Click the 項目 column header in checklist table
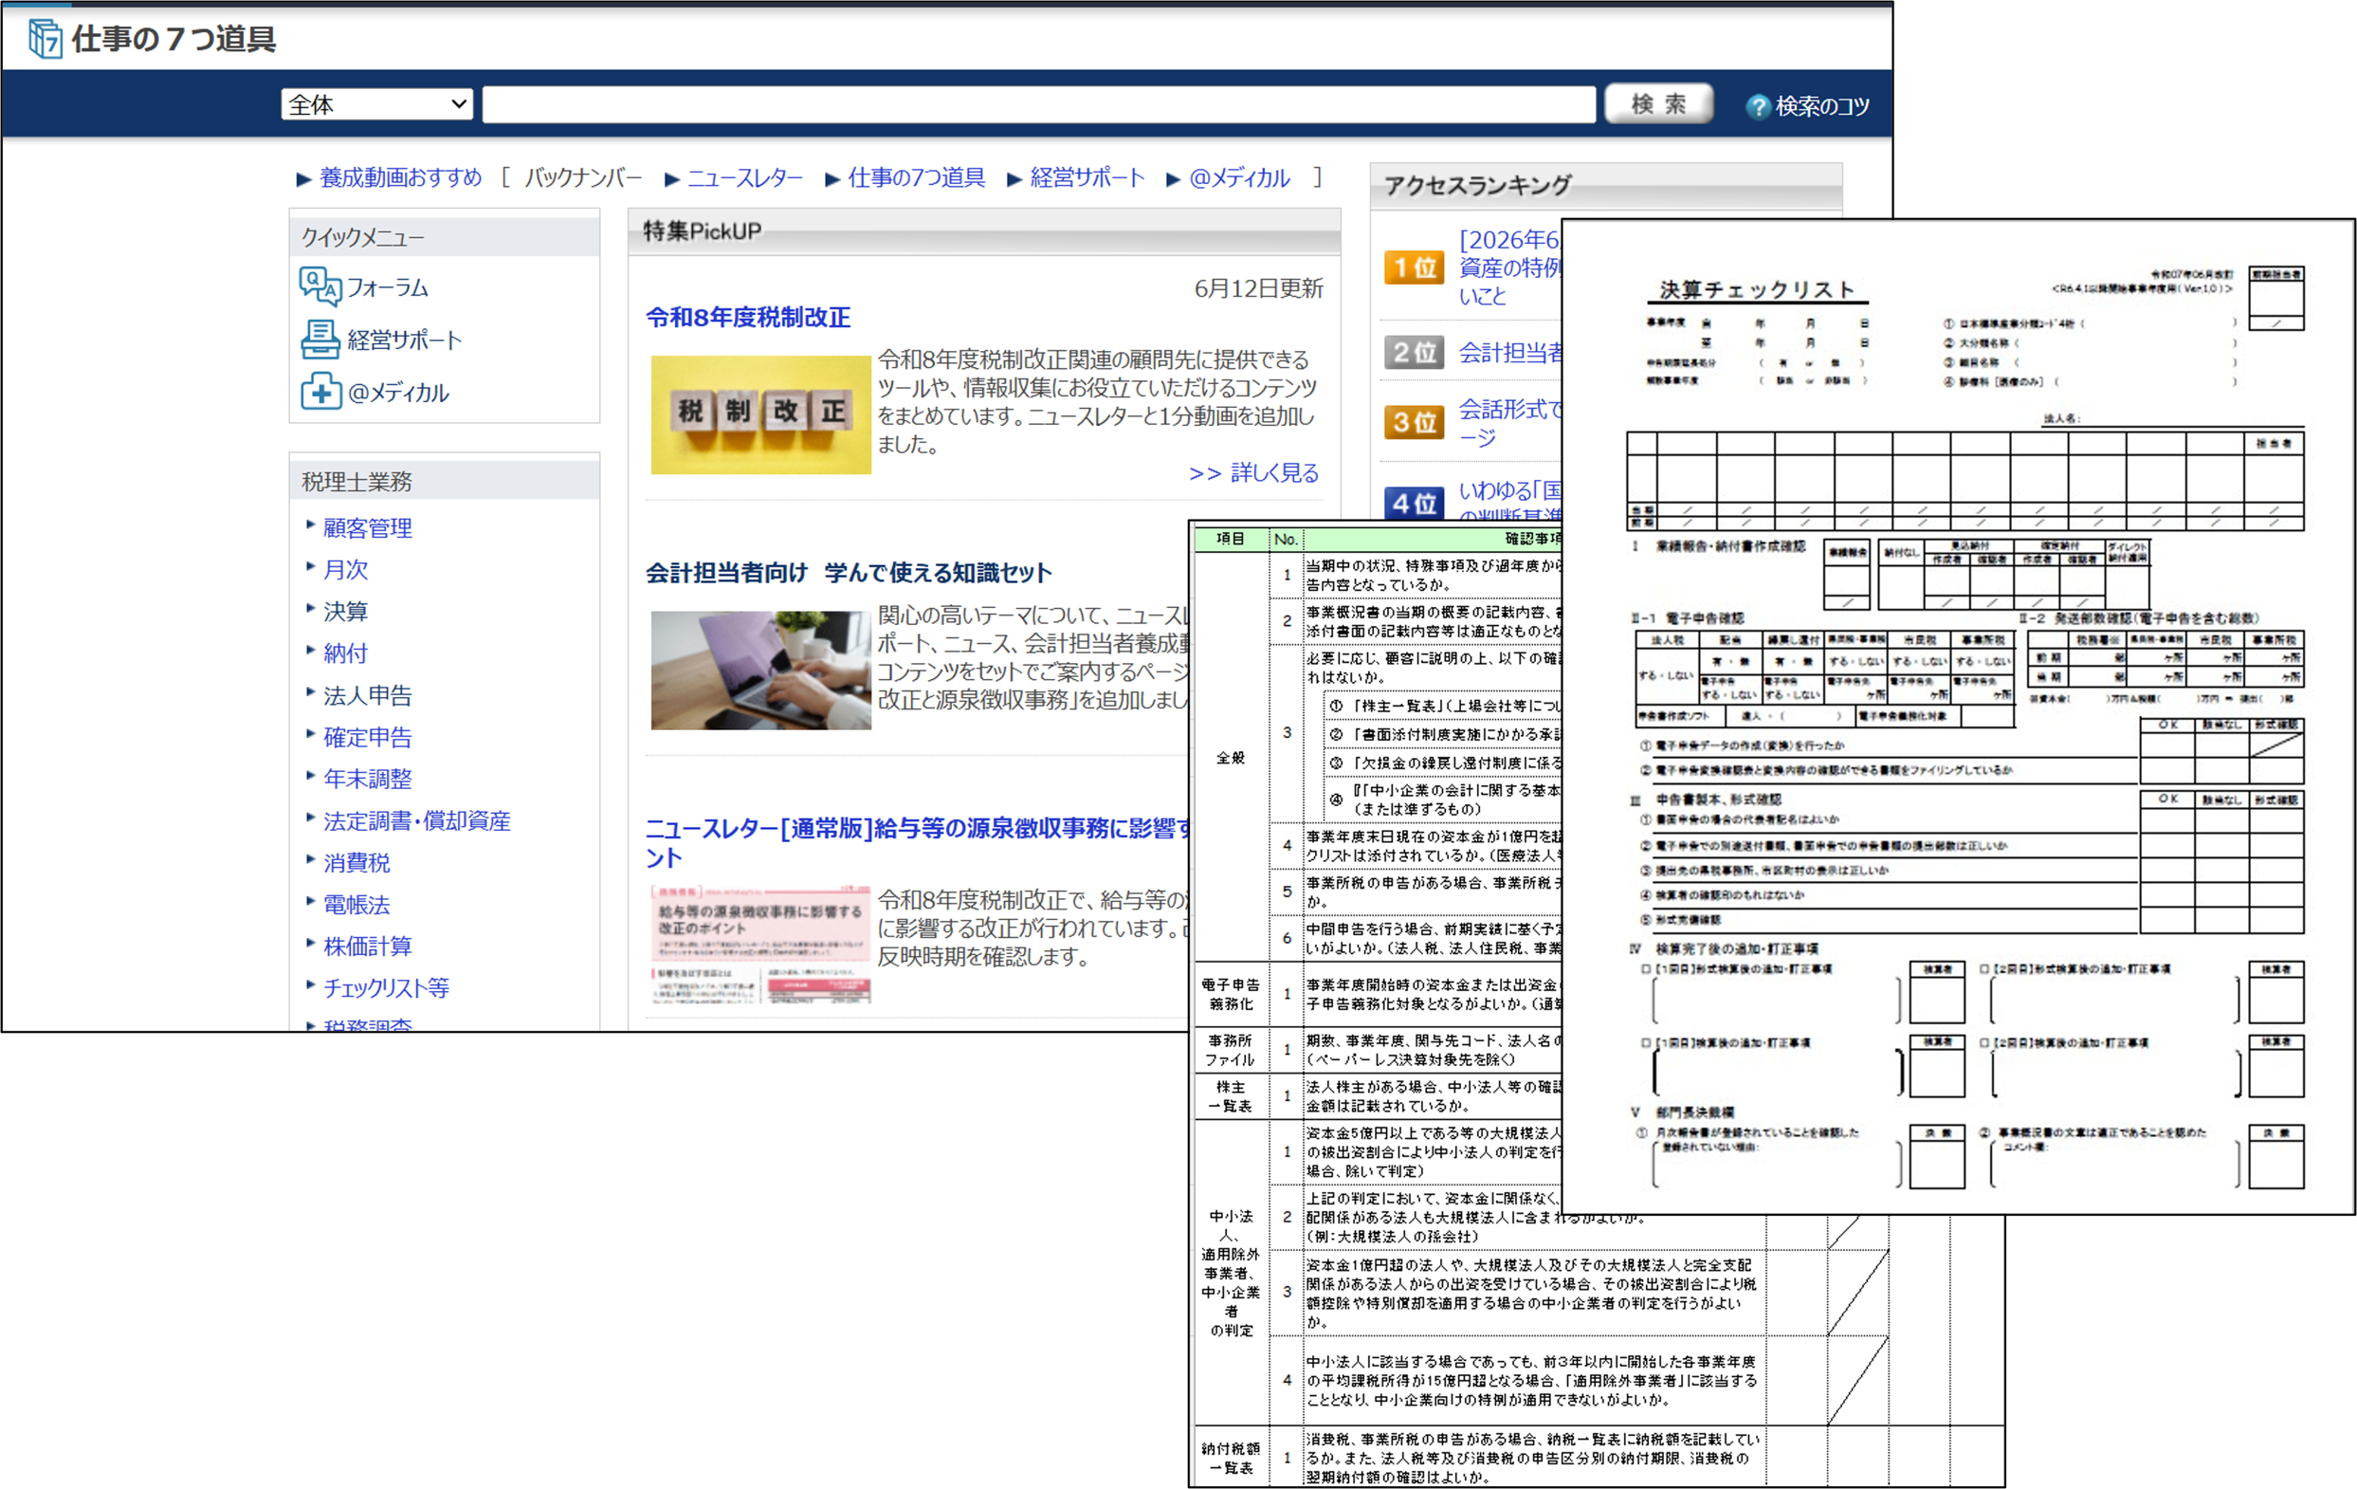This screenshot has width=2357, height=1489. pos(1231,540)
